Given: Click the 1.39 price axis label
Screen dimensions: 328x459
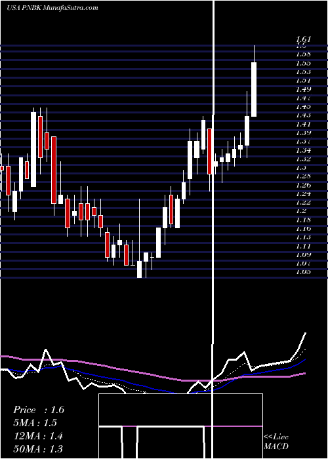Looking at the screenshot, I should pyautogui.click(x=303, y=133).
